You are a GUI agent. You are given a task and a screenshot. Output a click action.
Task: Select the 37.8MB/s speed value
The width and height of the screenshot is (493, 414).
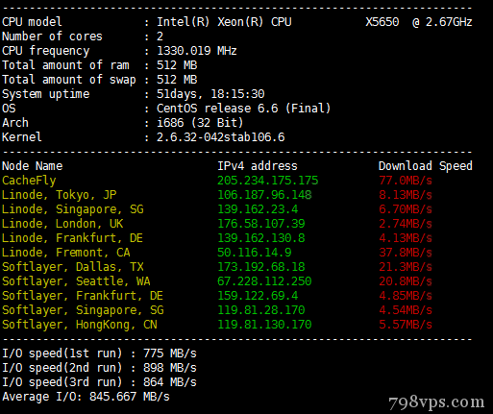(406, 253)
